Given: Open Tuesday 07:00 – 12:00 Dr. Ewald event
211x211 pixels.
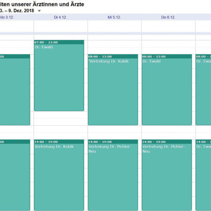Looking at the screenshot, I should coord(59,75).
